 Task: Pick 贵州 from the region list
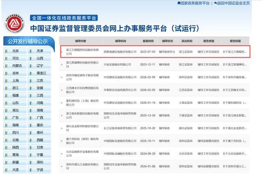pyautogui.click(x=39, y=133)
